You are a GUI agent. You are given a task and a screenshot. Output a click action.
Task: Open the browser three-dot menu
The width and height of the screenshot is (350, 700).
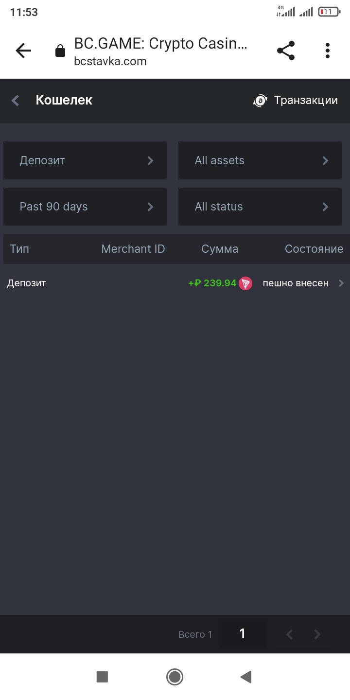[x=328, y=51]
